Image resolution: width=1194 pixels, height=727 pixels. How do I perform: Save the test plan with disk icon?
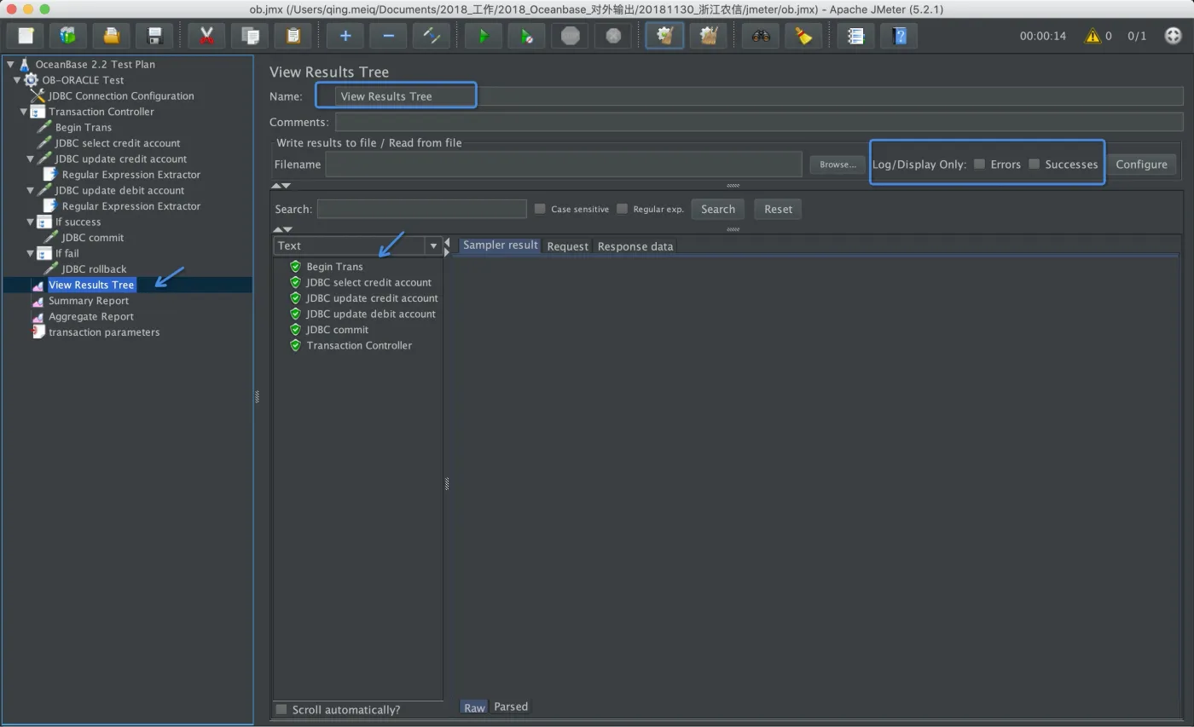pyautogui.click(x=154, y=36)
